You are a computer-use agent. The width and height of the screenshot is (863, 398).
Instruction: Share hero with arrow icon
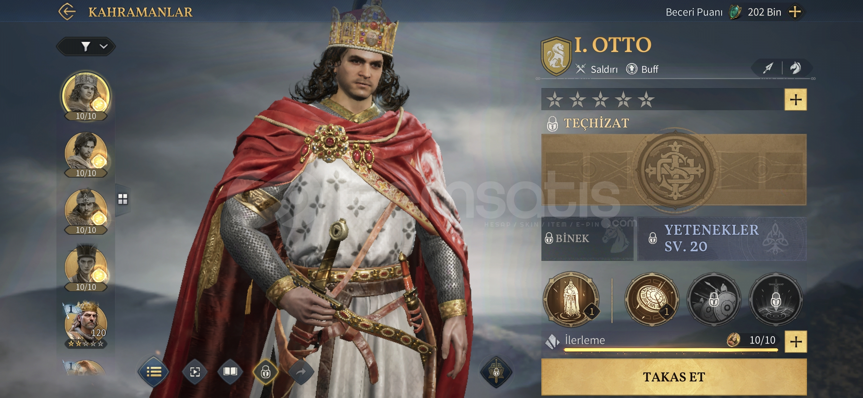[301, 372]
